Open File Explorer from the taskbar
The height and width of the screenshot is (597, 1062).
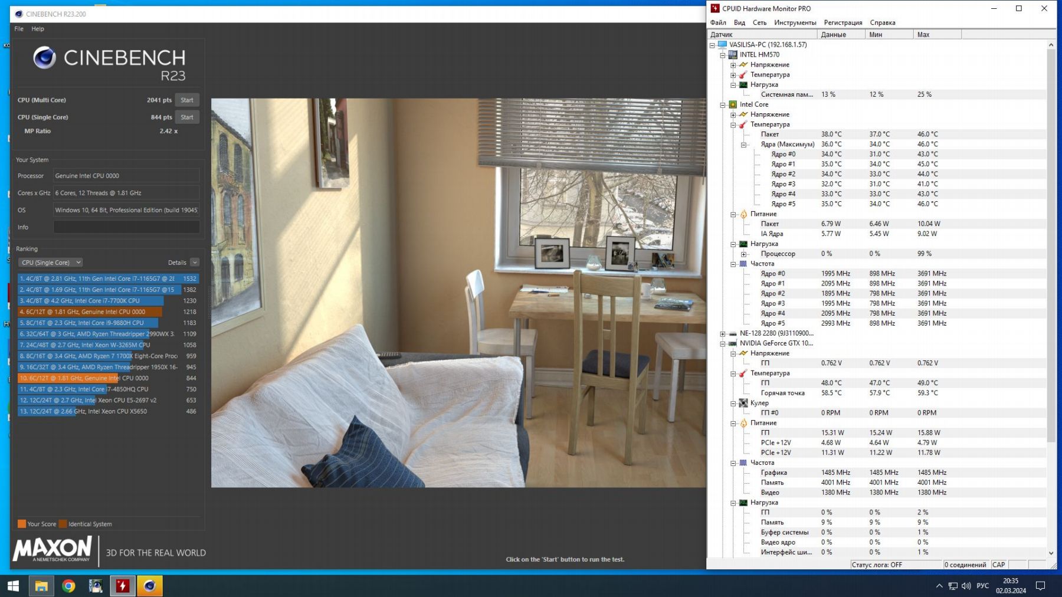pos(41,586)
